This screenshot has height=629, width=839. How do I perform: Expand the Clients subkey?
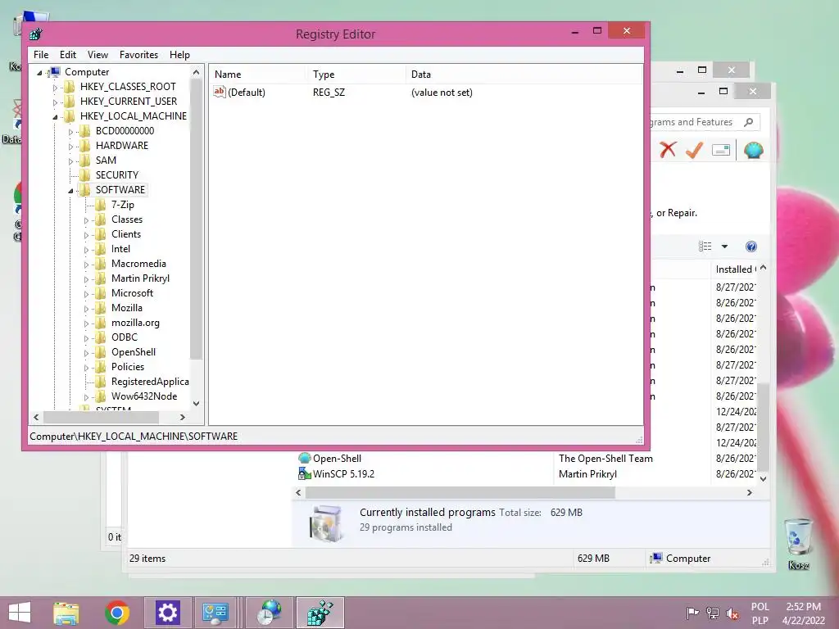coord(86,235)
